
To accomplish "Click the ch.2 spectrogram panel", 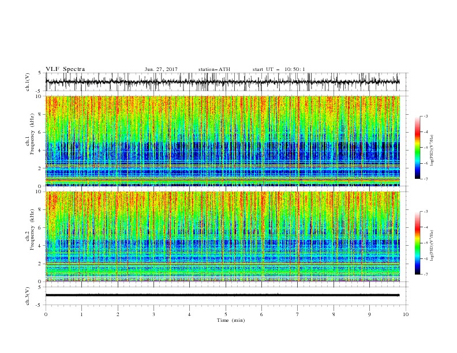I will (223, 236).
